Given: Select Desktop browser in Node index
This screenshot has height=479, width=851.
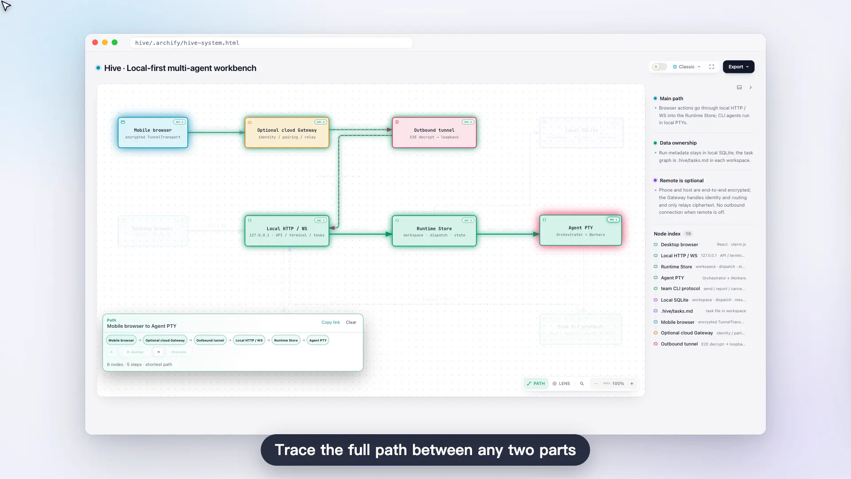Looking at the screenshot, I should point(700,244).
